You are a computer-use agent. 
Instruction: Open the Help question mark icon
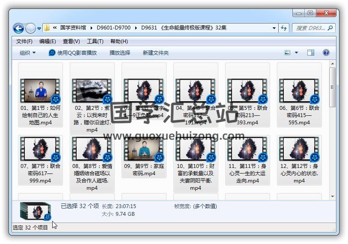(326, 53)
